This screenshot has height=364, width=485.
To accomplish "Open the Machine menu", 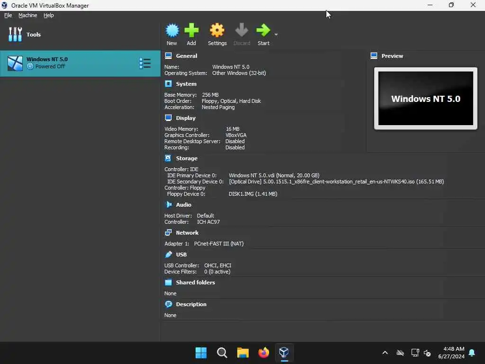I will coord(27,15).
